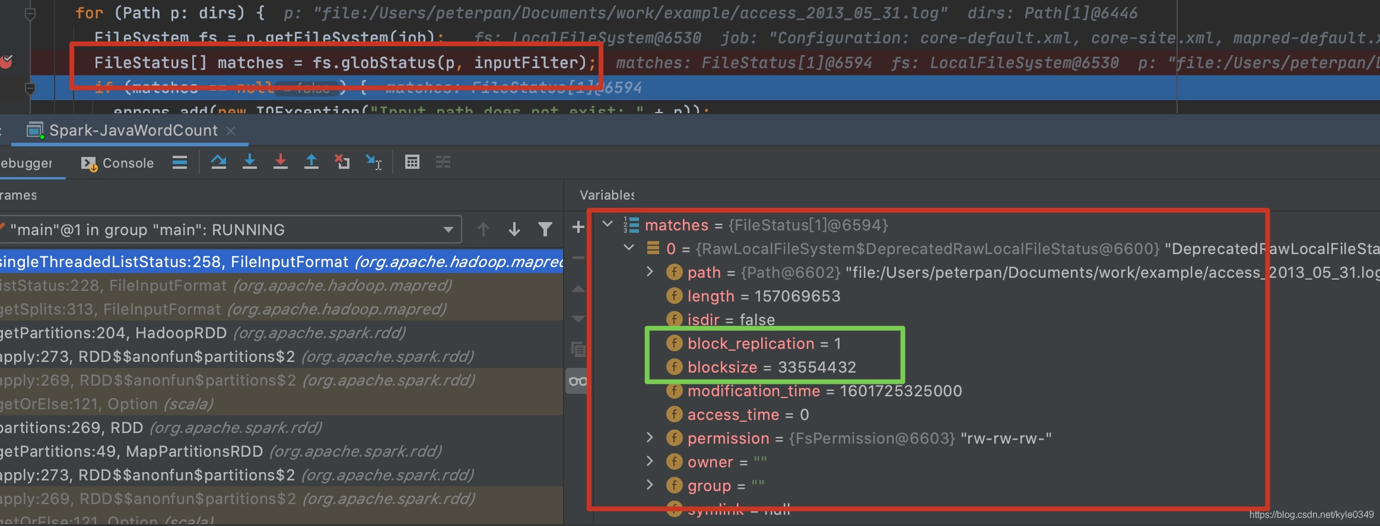
Task: Click the Spark-JavaWordCount run configuration icon
Action: point(36,130)
